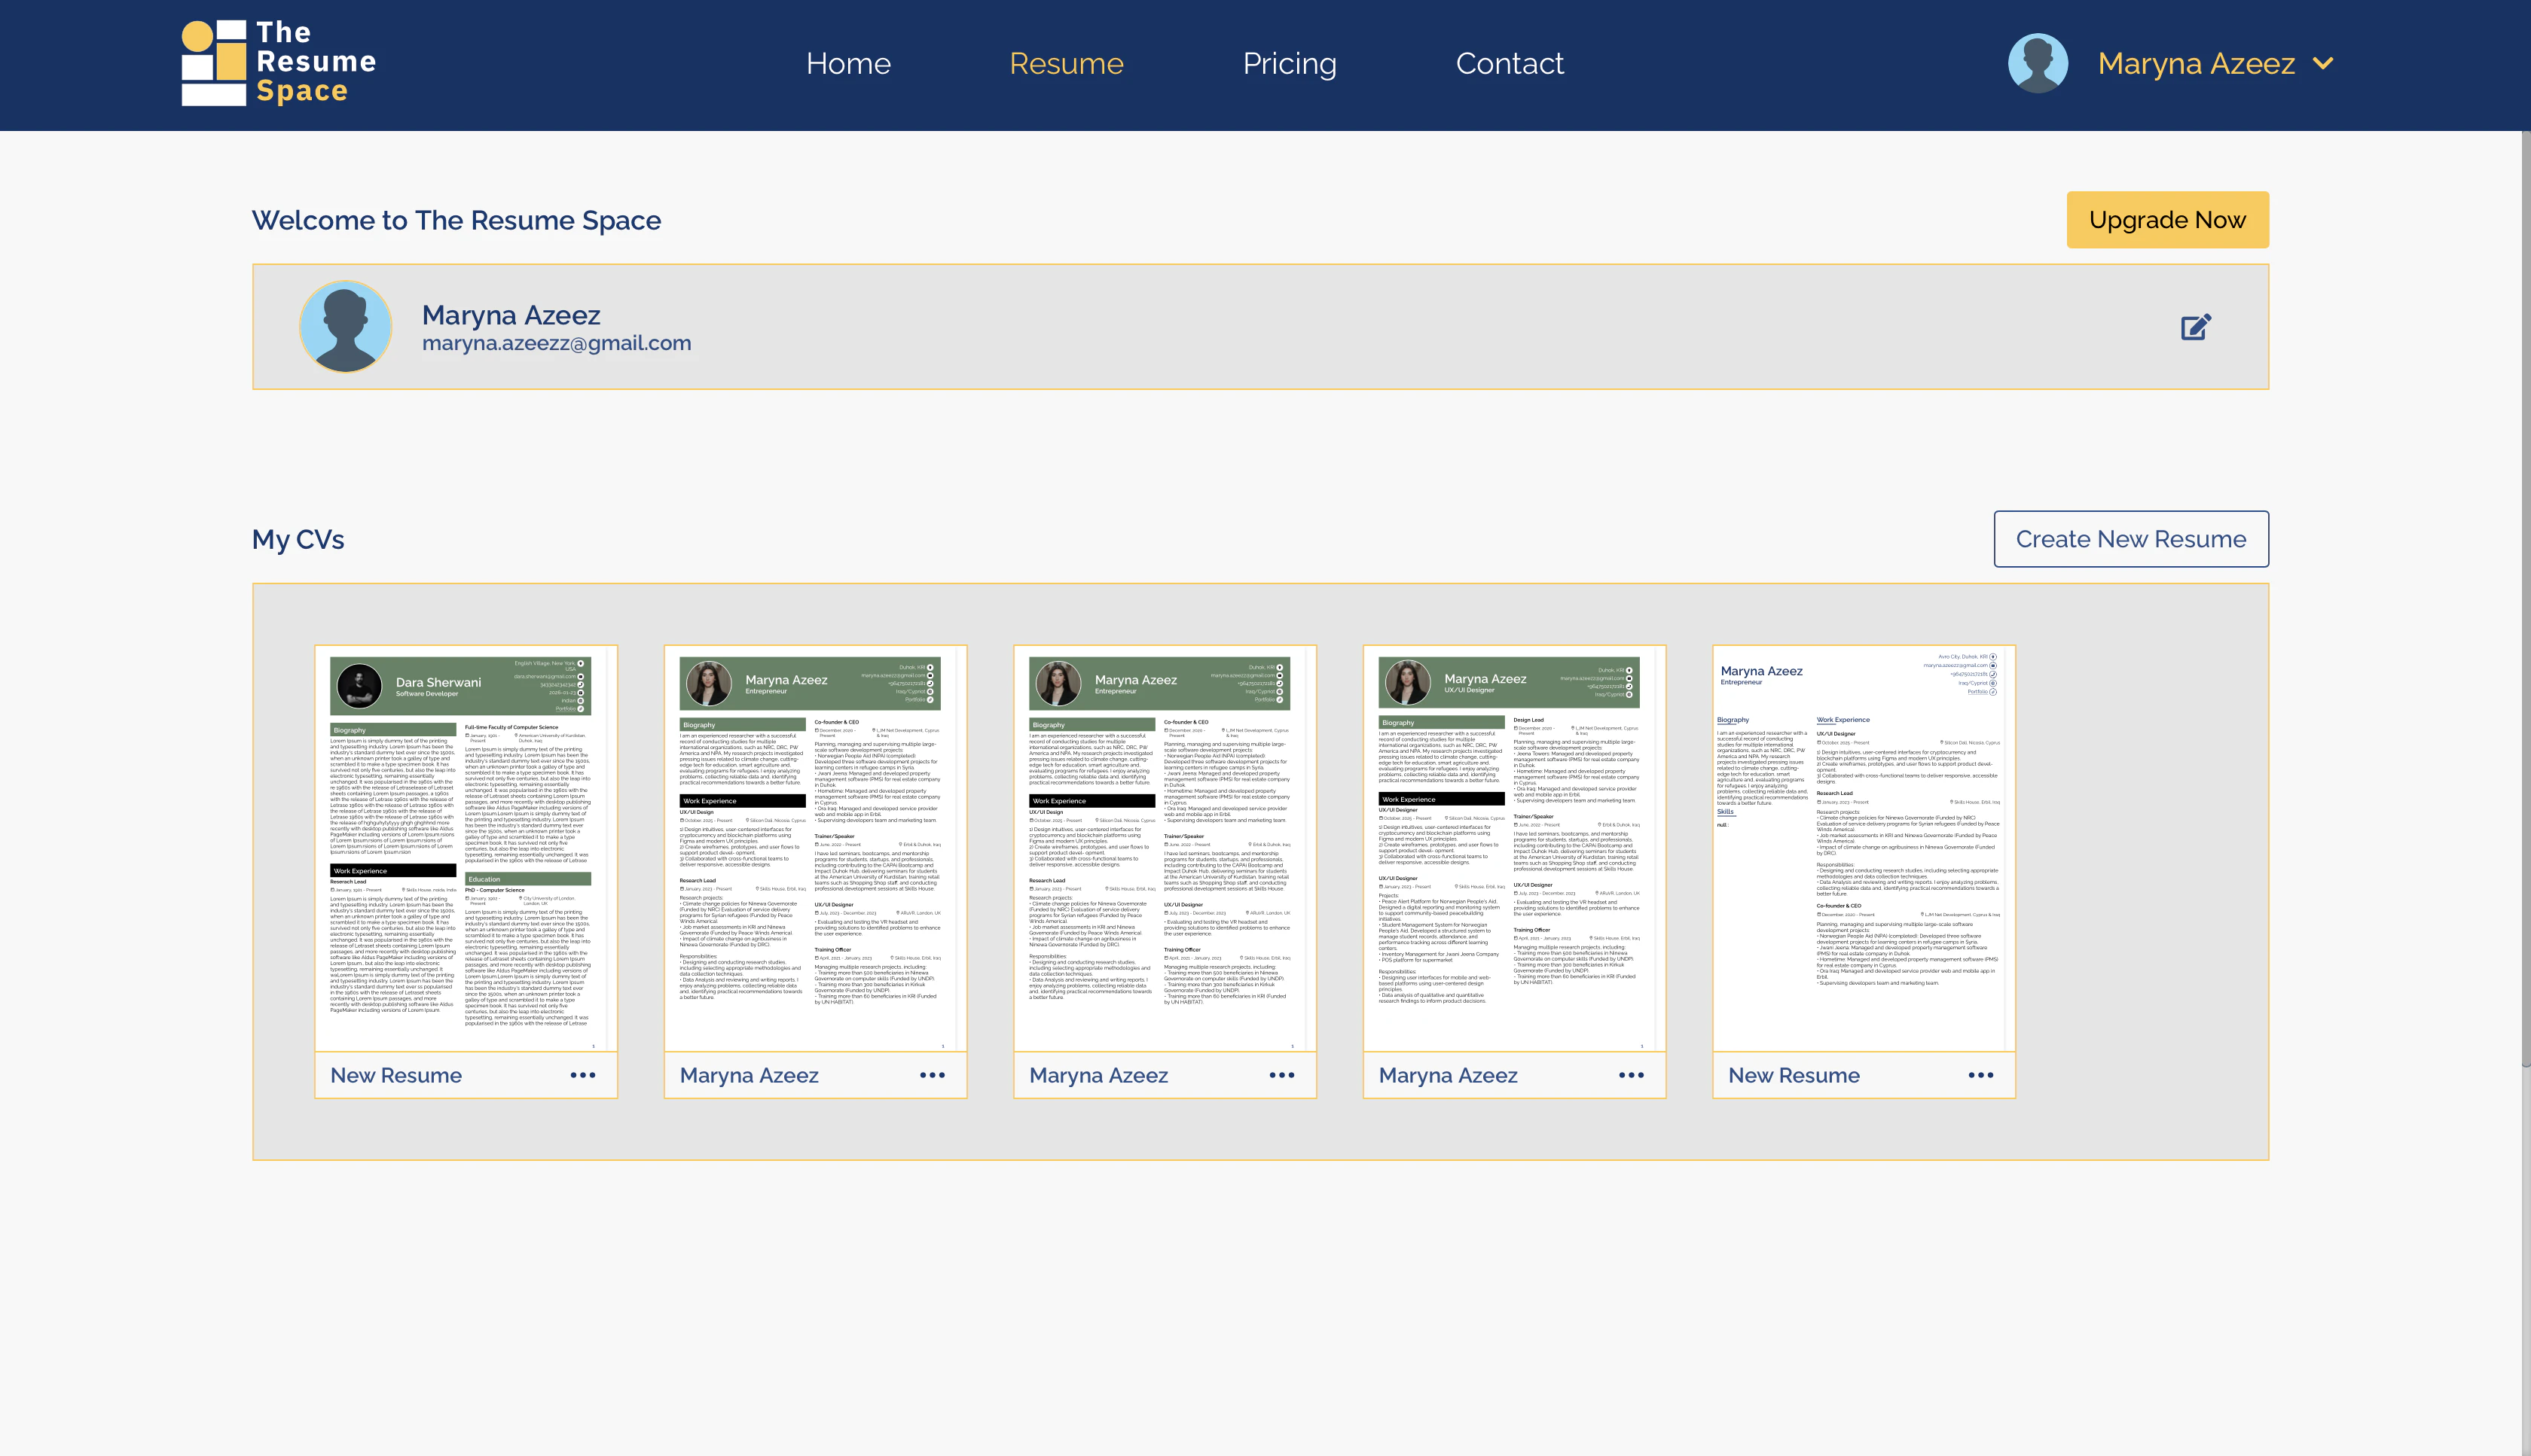Open the three-dot menu on the UX/UI Designer CV card

point(1631,1075)
